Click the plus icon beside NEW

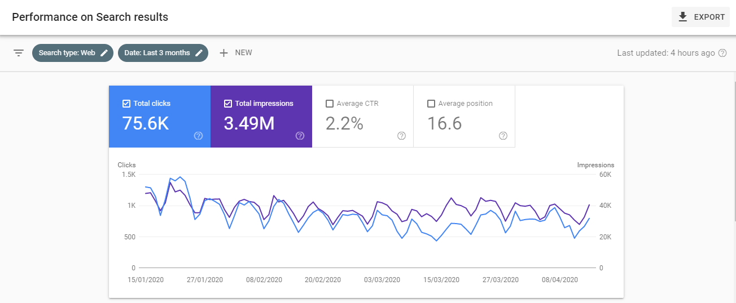coord(224,53)
